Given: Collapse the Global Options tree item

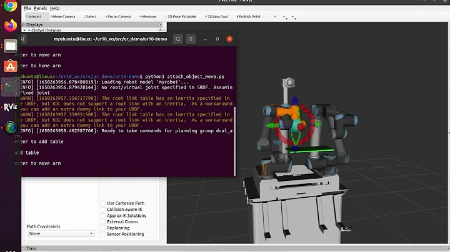Looking at the screenshot, I should 24,31.
